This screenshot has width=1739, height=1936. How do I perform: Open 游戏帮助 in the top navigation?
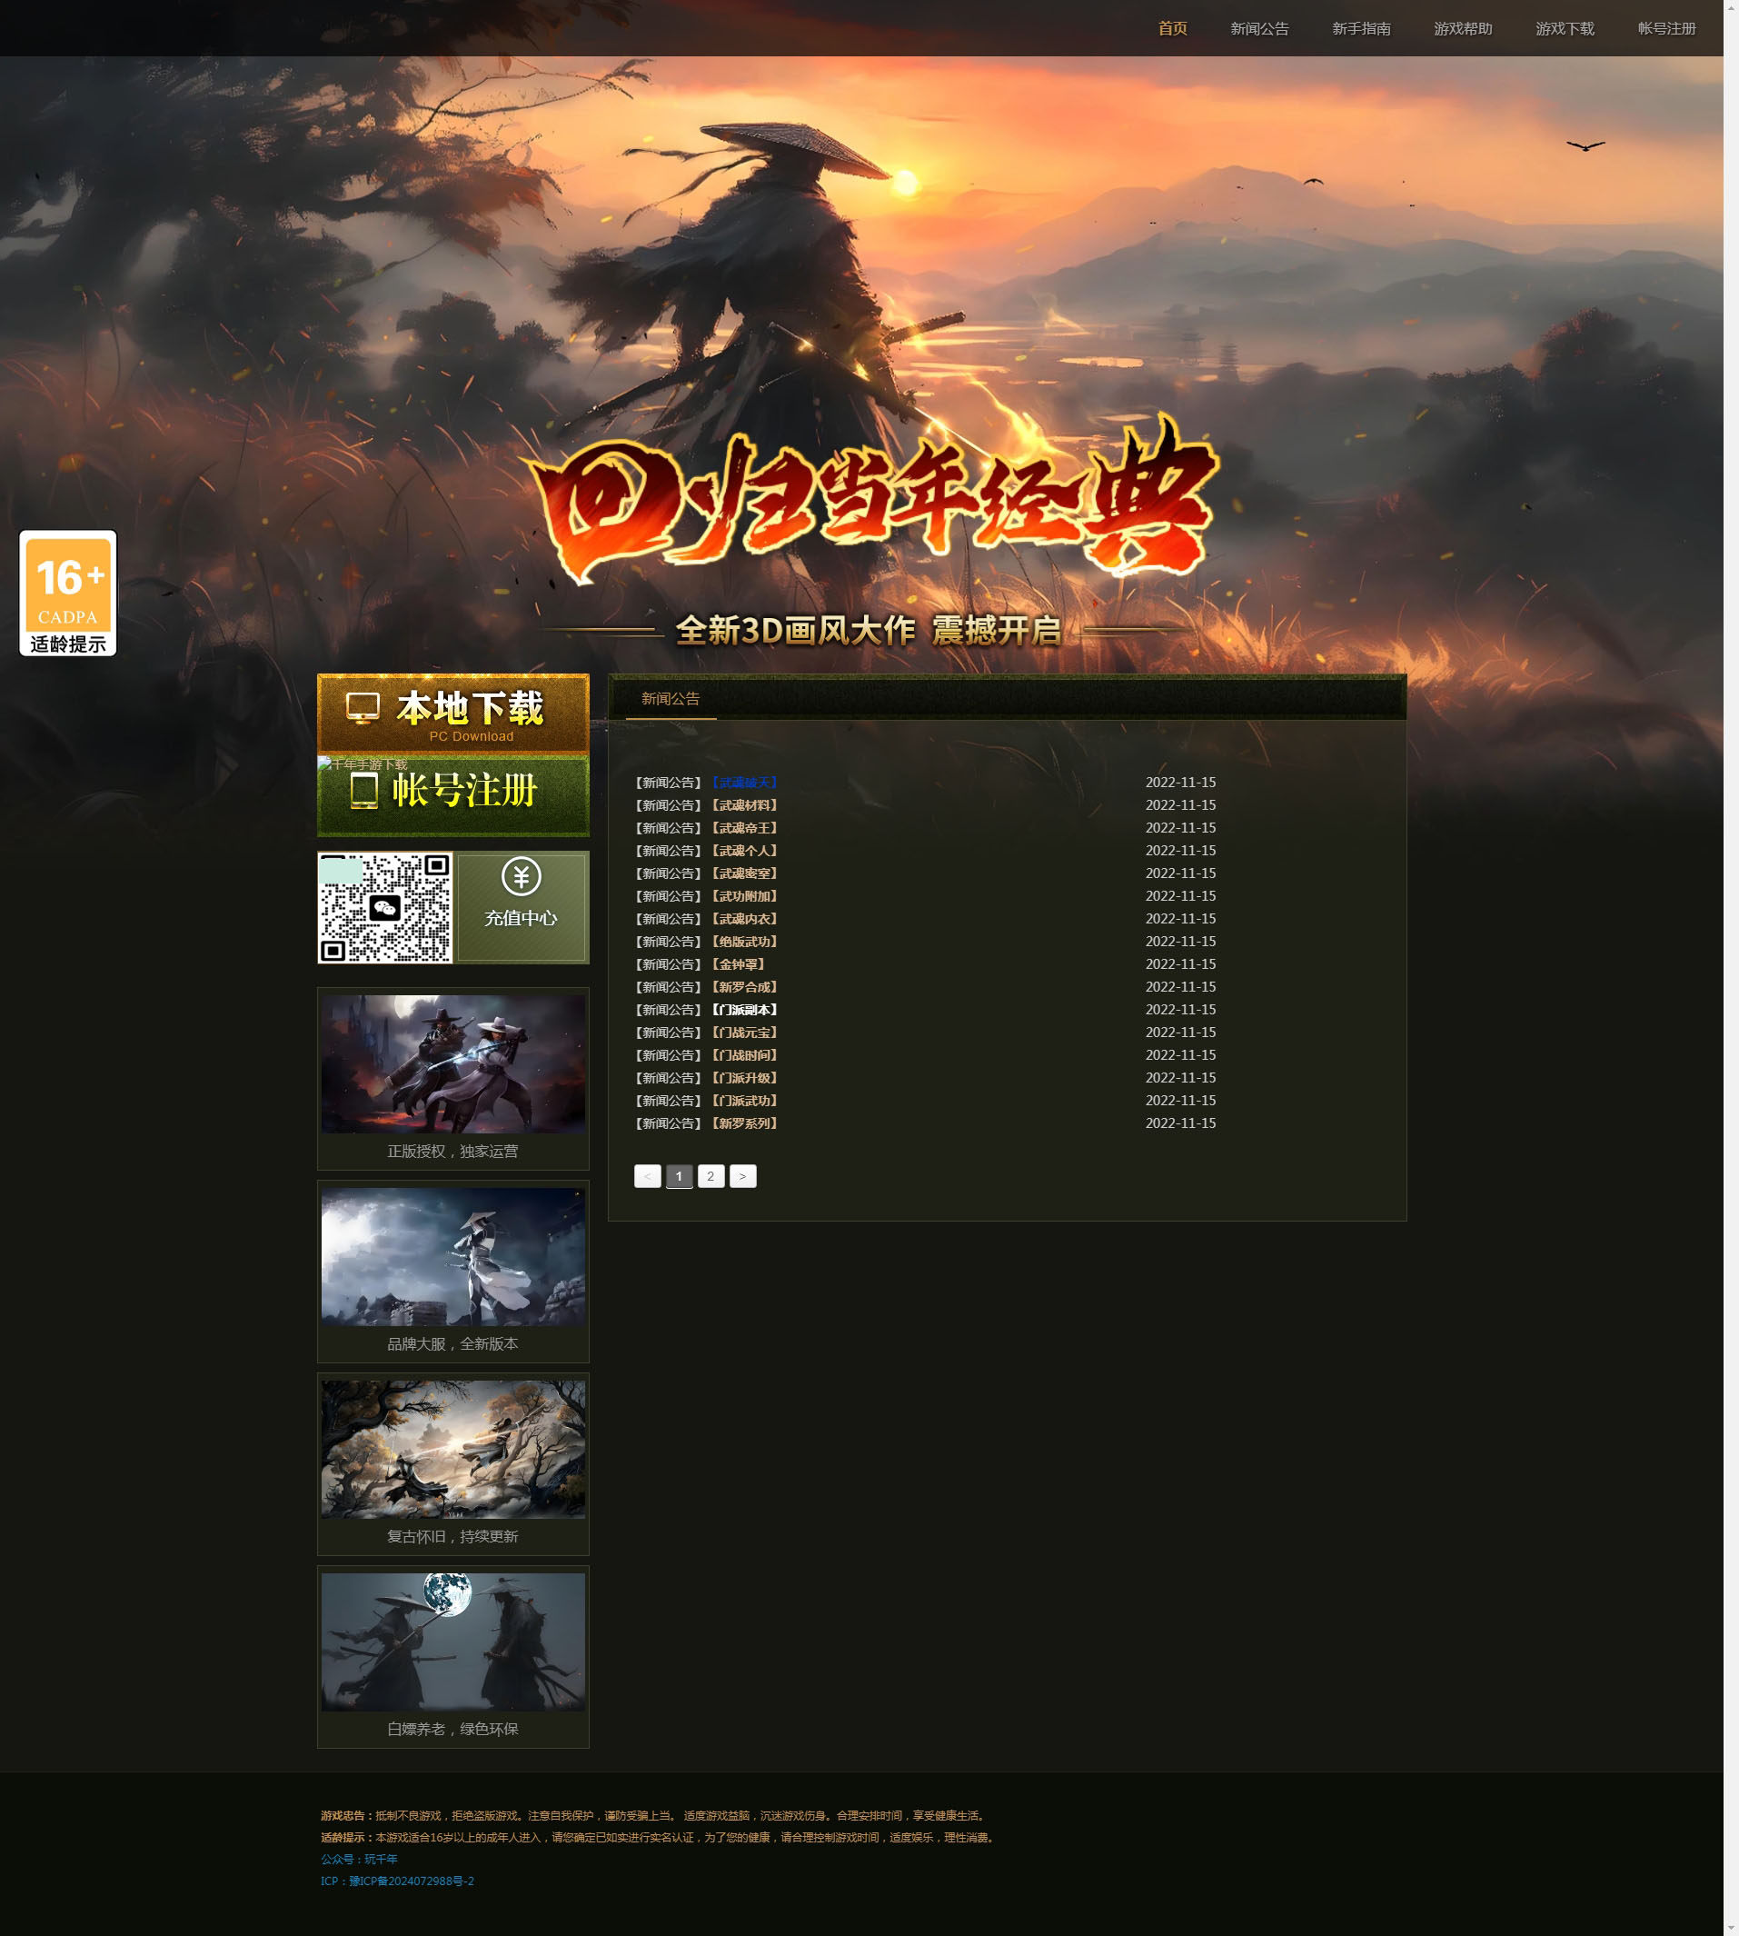click(1463, 29)
